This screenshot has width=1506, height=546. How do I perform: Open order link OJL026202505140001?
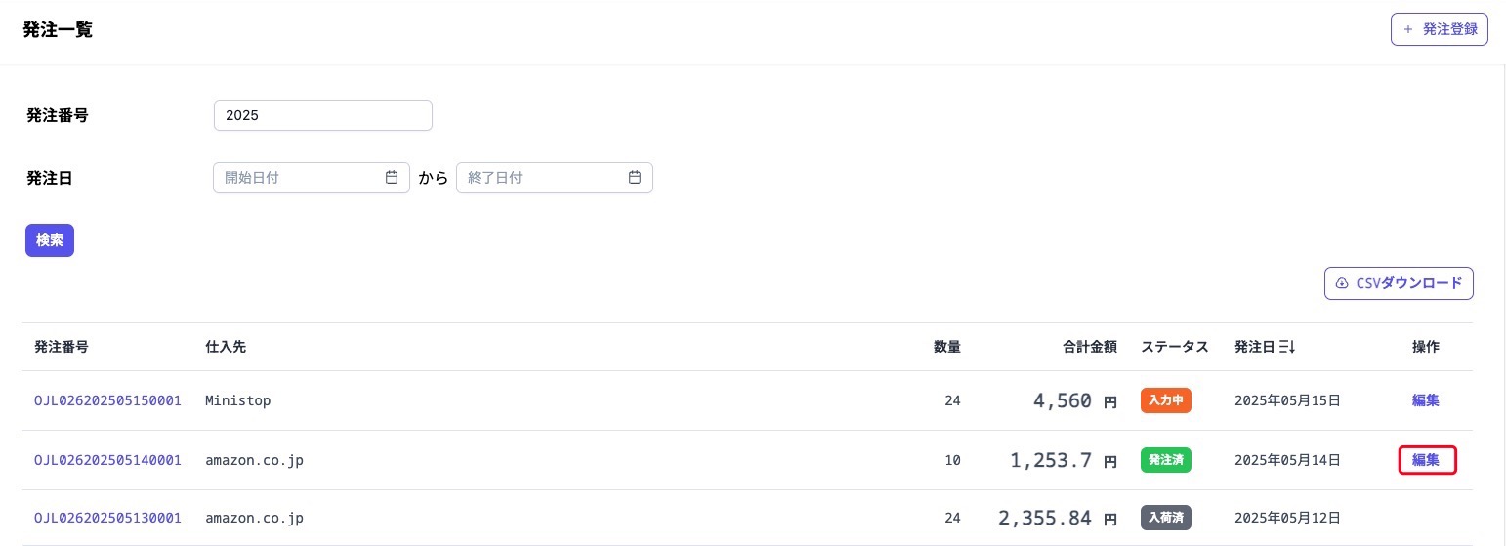[107, 460]
